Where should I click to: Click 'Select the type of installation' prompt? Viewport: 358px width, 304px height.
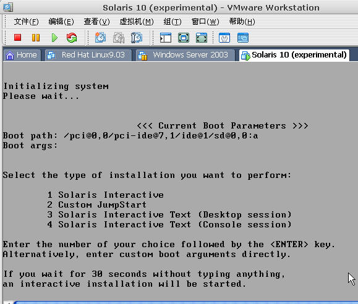pos(147,175)
